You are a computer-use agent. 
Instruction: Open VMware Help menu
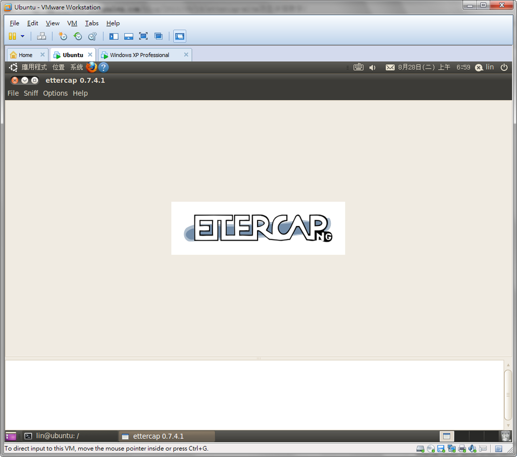[x=113, y=23]
